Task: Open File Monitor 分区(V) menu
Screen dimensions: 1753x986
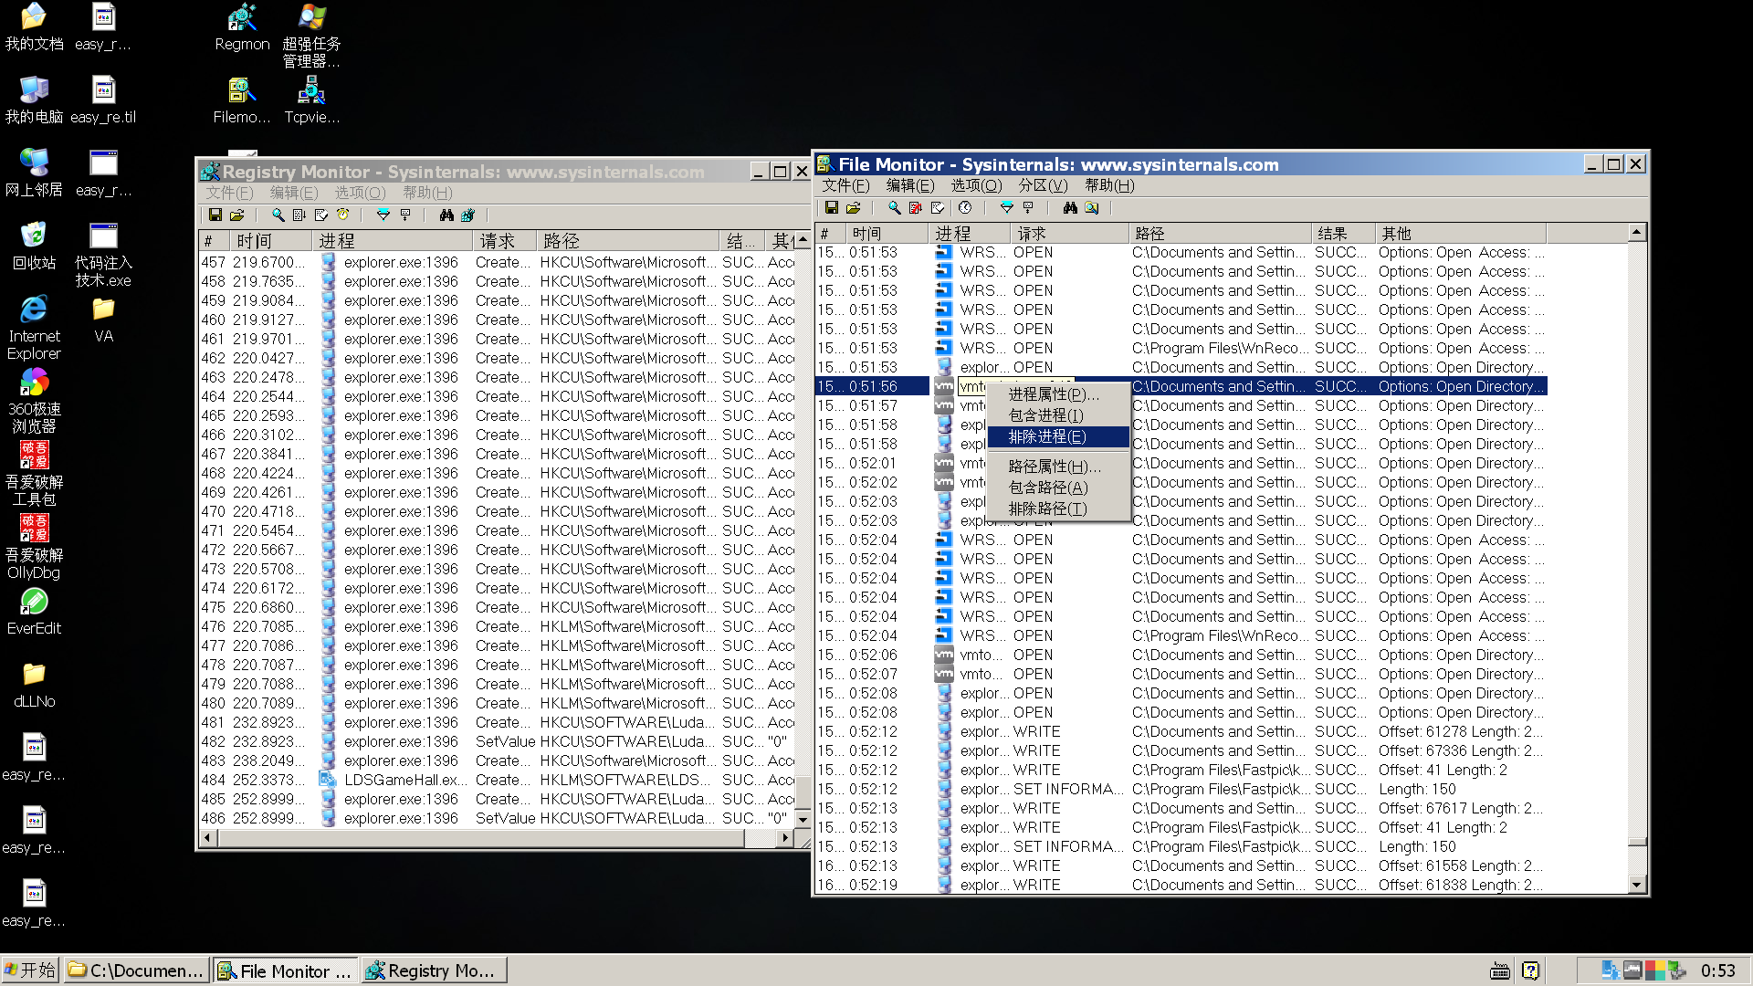Action: [x=1043, y=185]
